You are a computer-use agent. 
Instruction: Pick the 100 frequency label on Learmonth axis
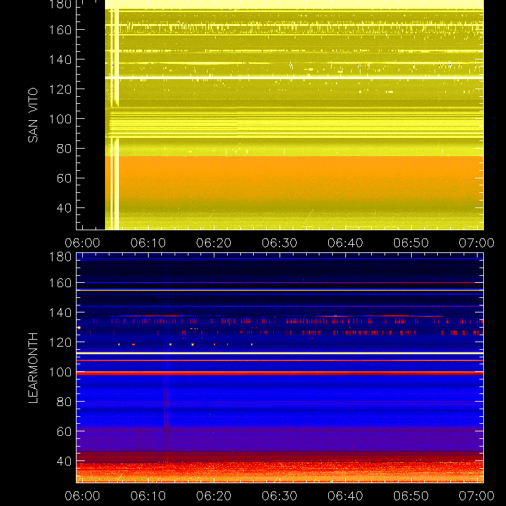tap(60, 372)
